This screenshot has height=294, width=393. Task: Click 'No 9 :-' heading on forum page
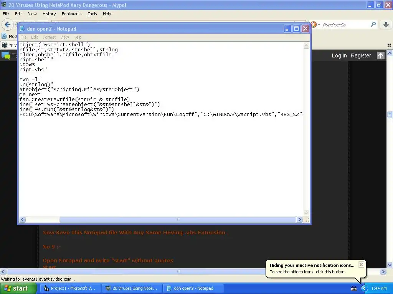(52, 247)
